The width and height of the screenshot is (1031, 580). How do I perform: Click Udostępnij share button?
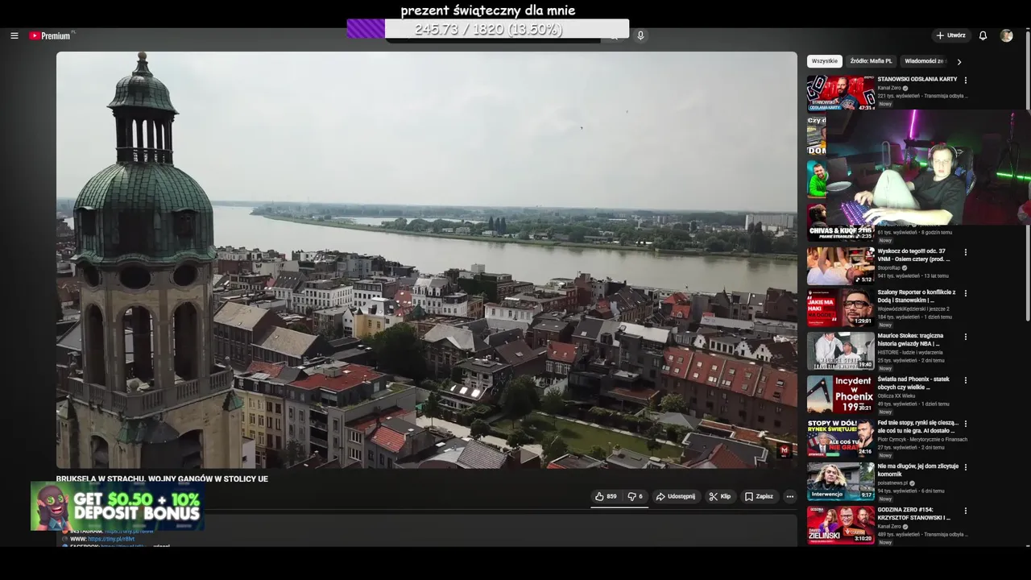[x=675, y=496]
